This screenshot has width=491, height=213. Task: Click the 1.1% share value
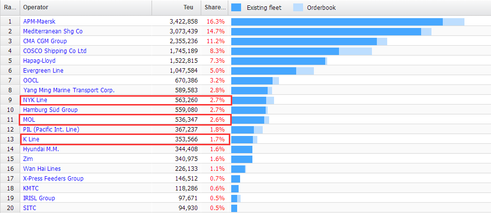217,169
